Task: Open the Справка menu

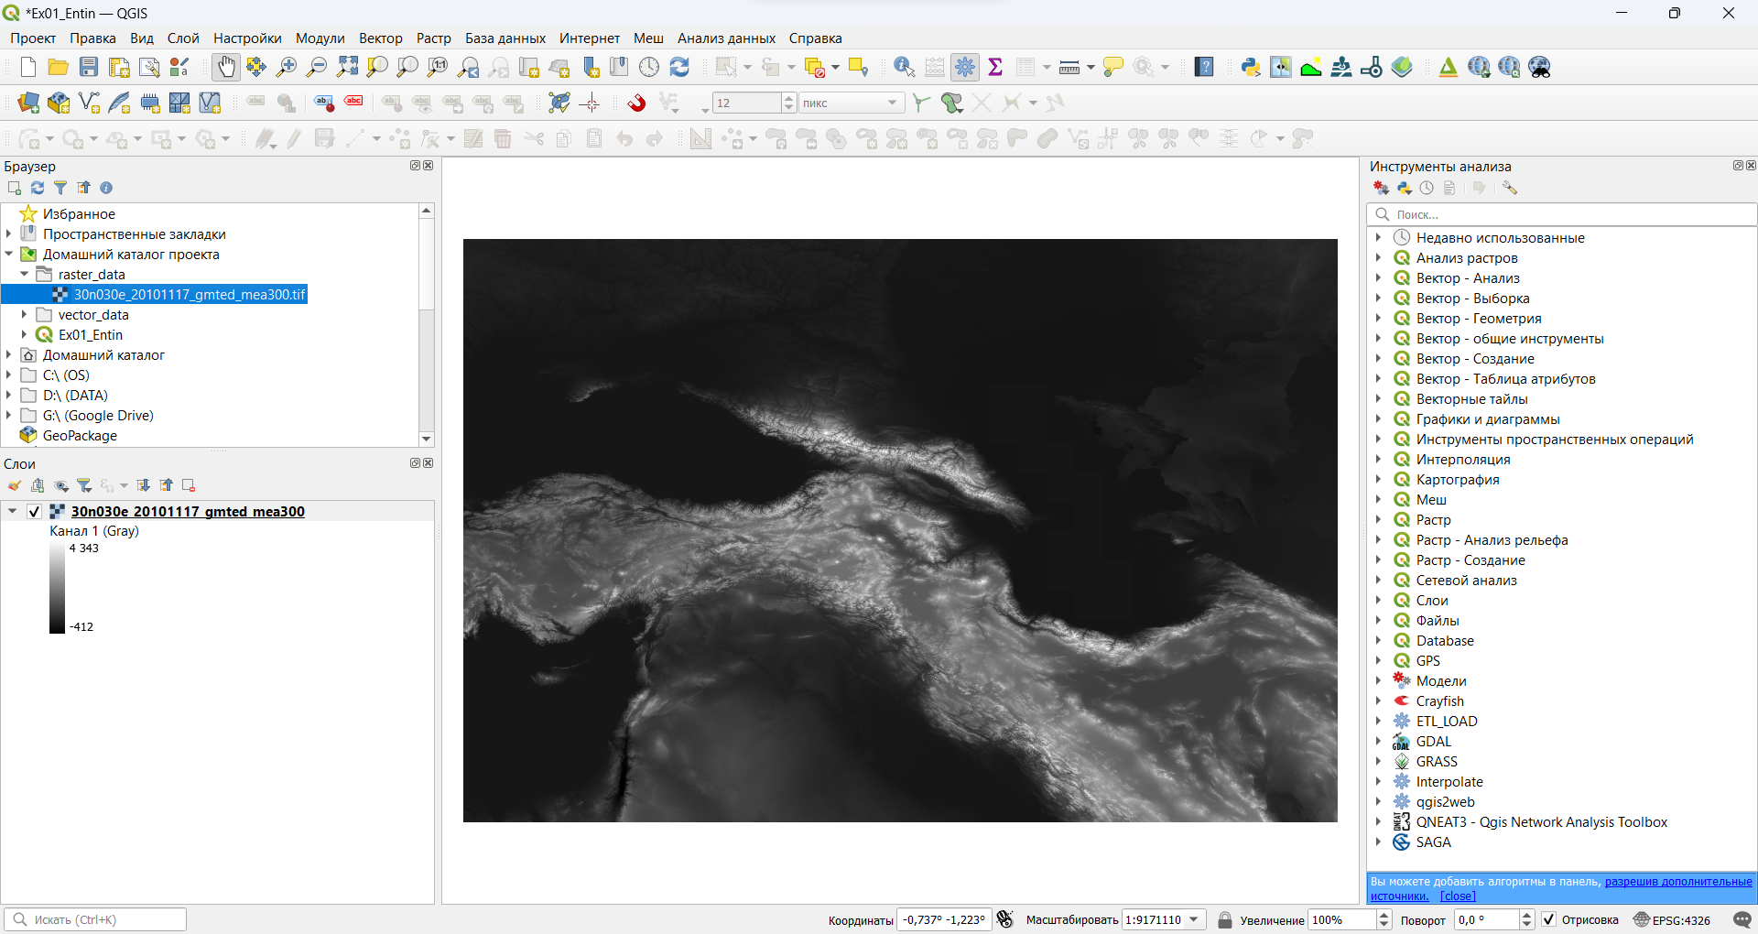Action: (x=816, y=38)
